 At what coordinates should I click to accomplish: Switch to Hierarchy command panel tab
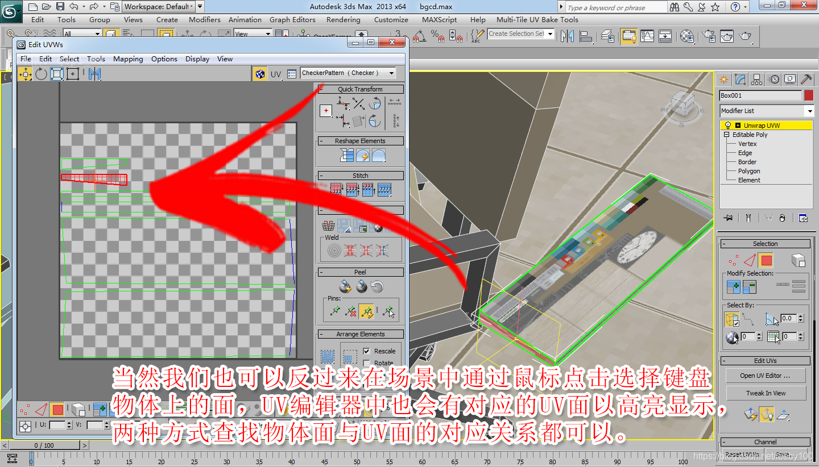point(756,80)
